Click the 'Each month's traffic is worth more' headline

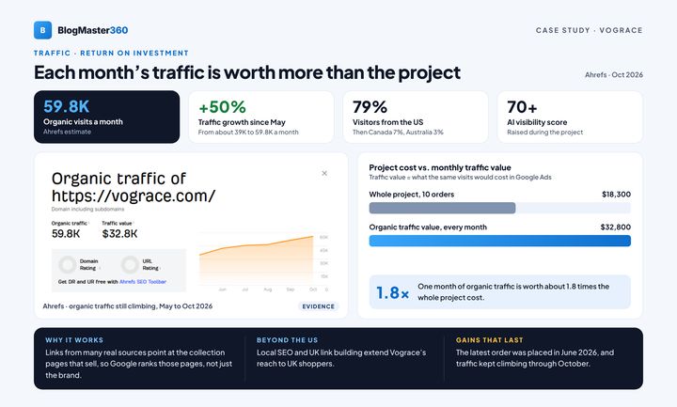pyautogui.click(x=247, y=72)
